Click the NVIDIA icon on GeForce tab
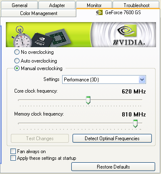This screenshot has width=161, height=174. click(99, 13)
